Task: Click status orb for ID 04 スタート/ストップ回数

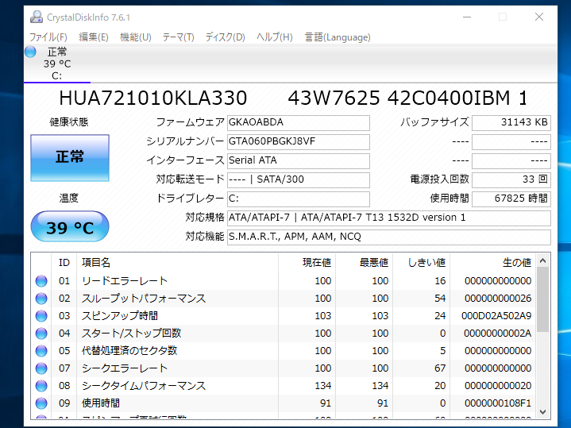Action: [41, 334]
